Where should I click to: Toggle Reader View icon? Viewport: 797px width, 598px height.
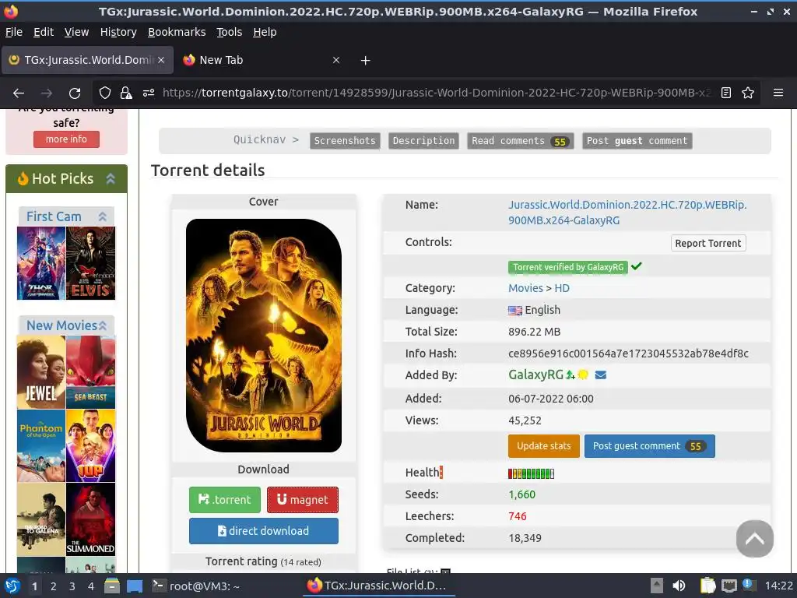(x=726, y=93)
